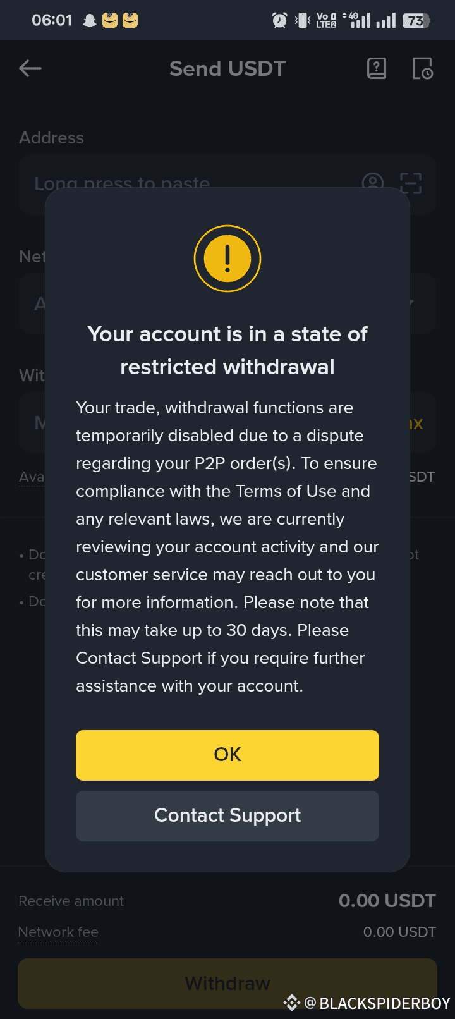Tap the back arrow icon

(30, 68)
